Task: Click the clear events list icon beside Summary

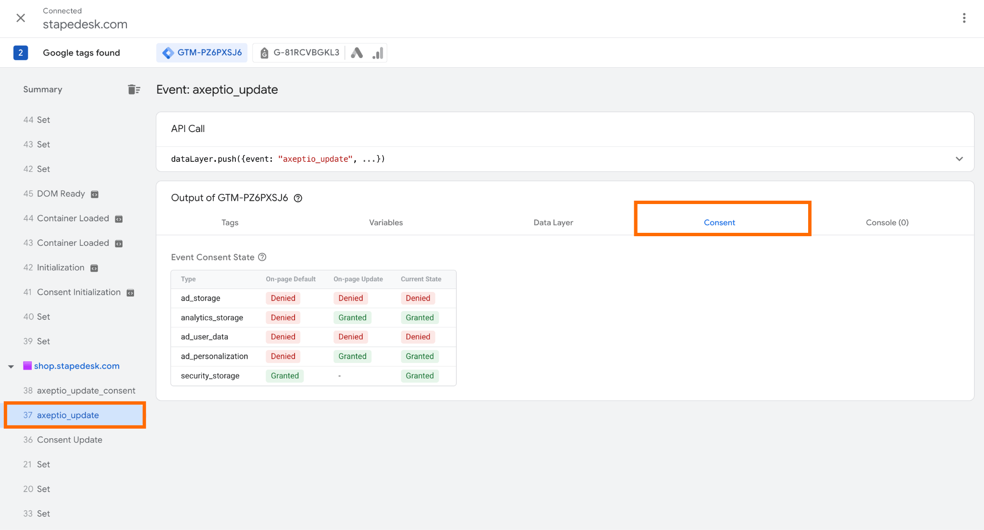Action: click(x=134, y=89)
